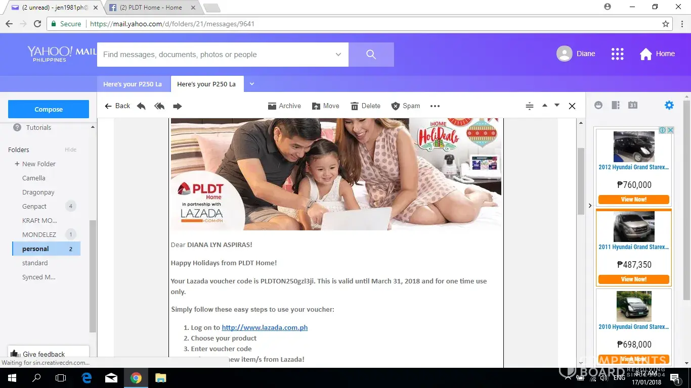This screenshot has height=388, width=691.
Task: Switch to the first "Here's your P250 La" tab
Action: point(133,84)
